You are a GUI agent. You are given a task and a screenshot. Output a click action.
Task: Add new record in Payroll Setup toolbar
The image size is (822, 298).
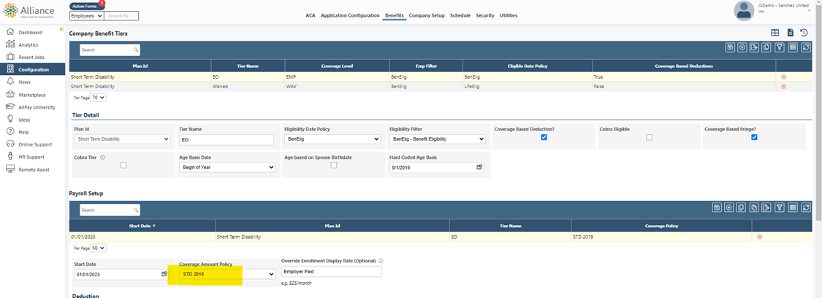[x=728, y=208]
